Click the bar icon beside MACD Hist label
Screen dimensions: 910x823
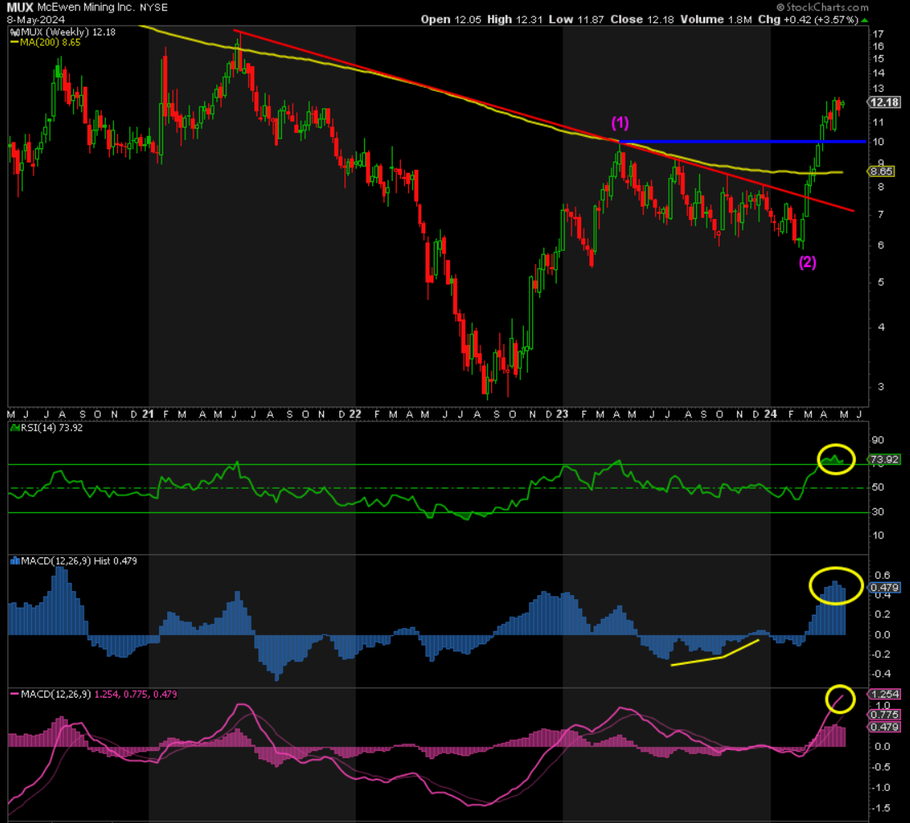click(x=15, y=561)
